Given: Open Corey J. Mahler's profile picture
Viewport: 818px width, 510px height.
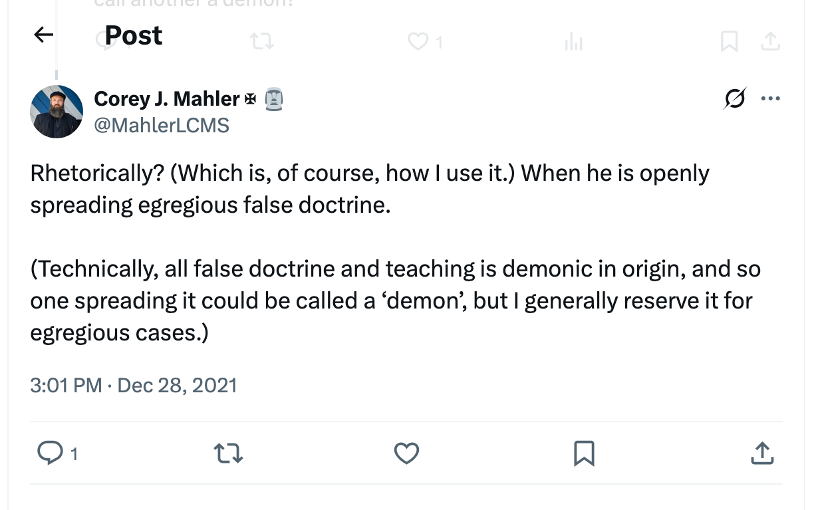Looking at the screenshot, I should 57,112.
